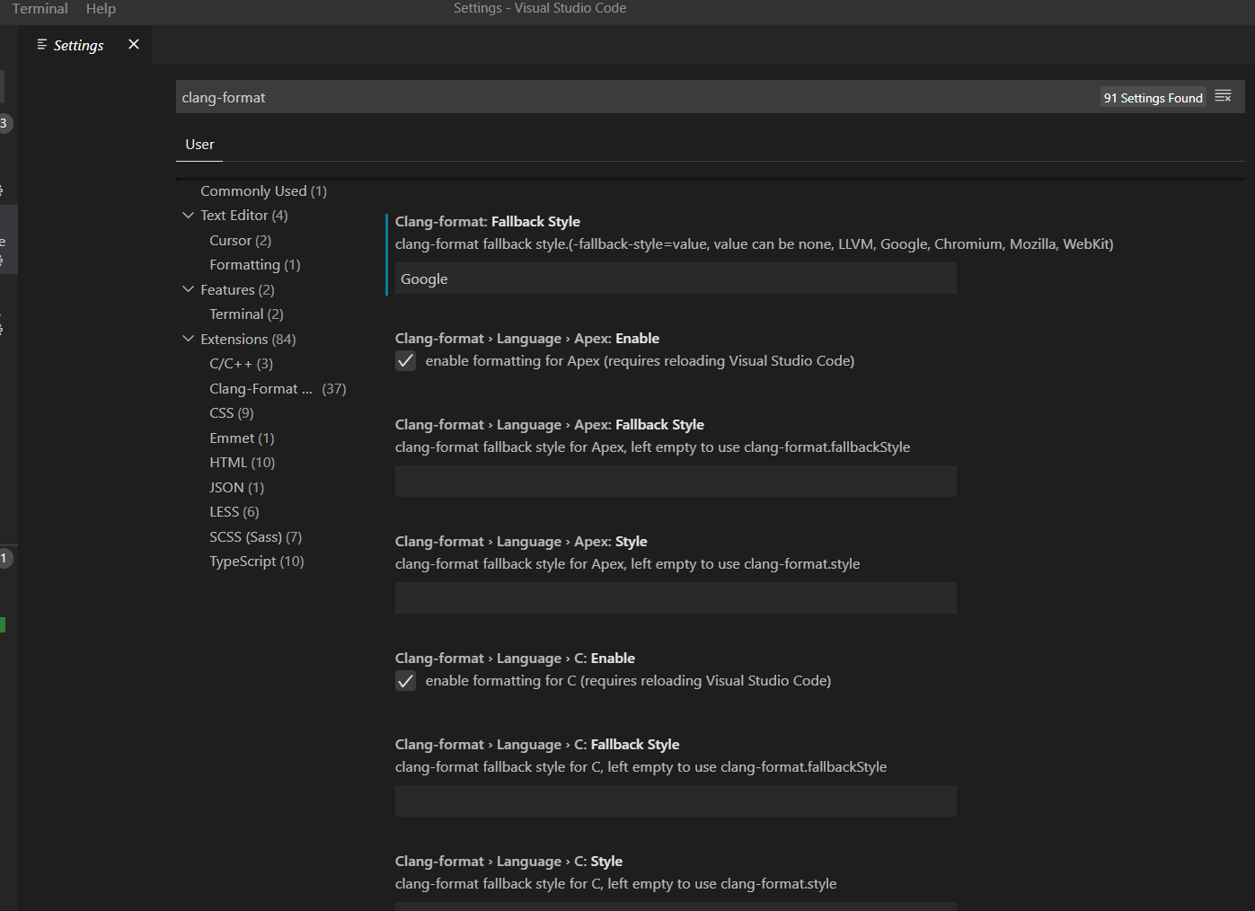Viewport: 1255px width, 911px height.
Task: Close the Settings tab
Action: [x=133, y=44]
